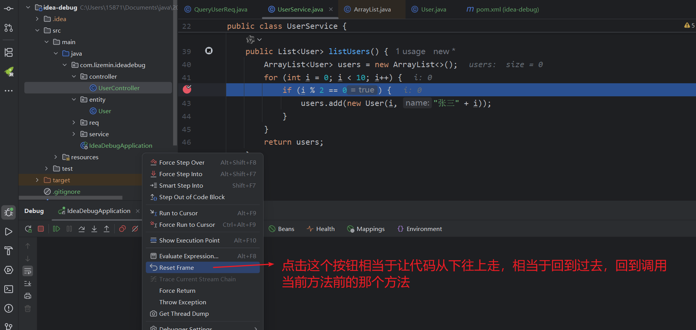Open the JRebel sidebar tool

8,71
